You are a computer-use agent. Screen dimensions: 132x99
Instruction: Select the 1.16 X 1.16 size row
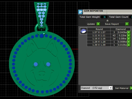coord(99,38)
